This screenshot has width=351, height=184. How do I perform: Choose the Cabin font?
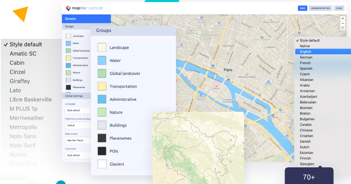[17, 63]
